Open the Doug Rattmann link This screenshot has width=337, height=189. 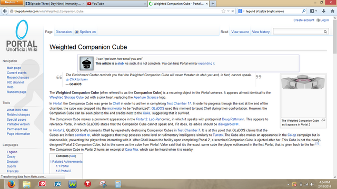tap(233, 119)
